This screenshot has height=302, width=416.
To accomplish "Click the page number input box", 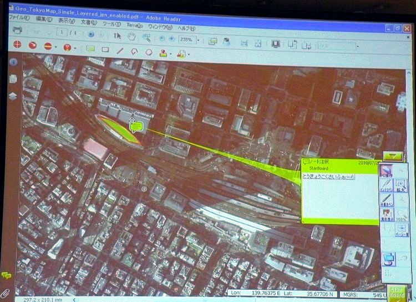I will (62, 32).
